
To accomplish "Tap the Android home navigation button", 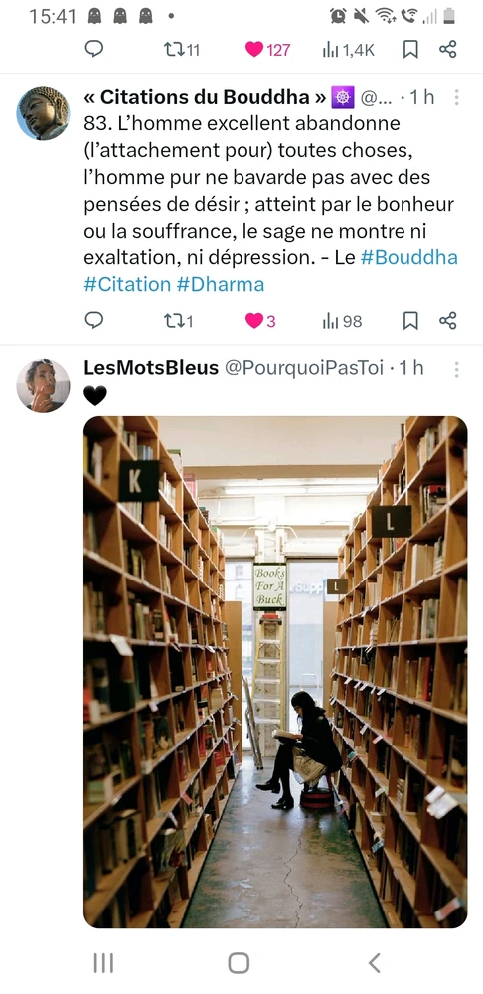I will [x=239, y=963].
